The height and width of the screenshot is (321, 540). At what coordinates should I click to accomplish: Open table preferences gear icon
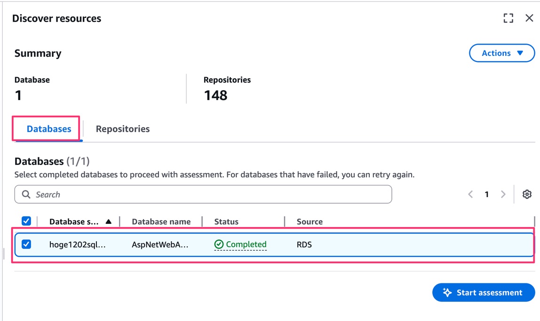click(527, 194)
